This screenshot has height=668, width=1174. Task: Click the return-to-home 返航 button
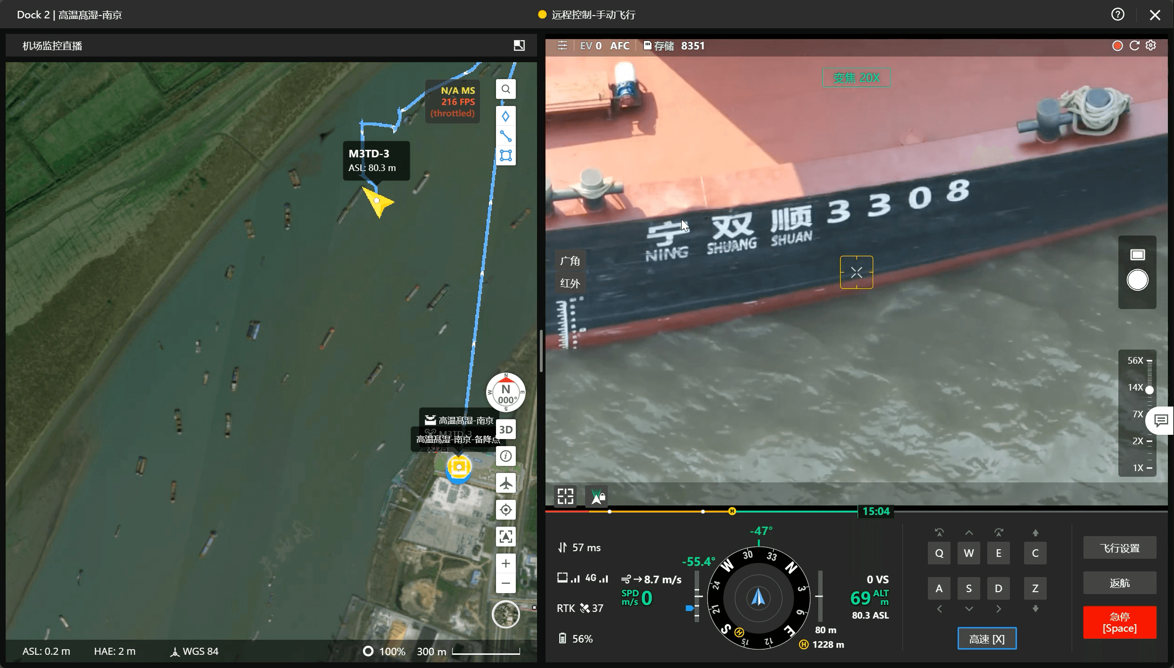[x=1119, y=583]
